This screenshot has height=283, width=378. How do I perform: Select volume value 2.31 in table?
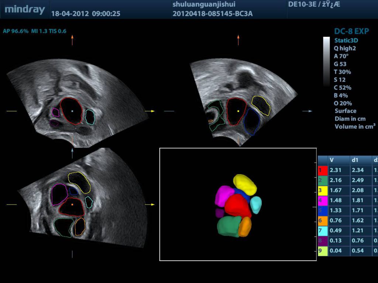point(335,170)
